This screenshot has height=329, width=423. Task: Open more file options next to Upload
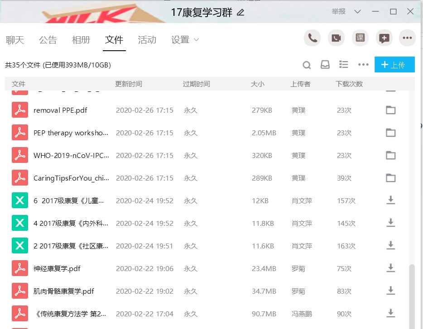363,64
